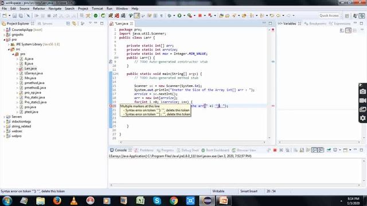367x206 pixels.
Task: Click the Back navigation arrow in toolbar
Action: [278, 15]
